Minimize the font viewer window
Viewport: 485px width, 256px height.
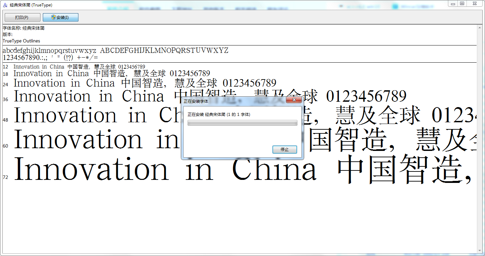coord(453,3)
